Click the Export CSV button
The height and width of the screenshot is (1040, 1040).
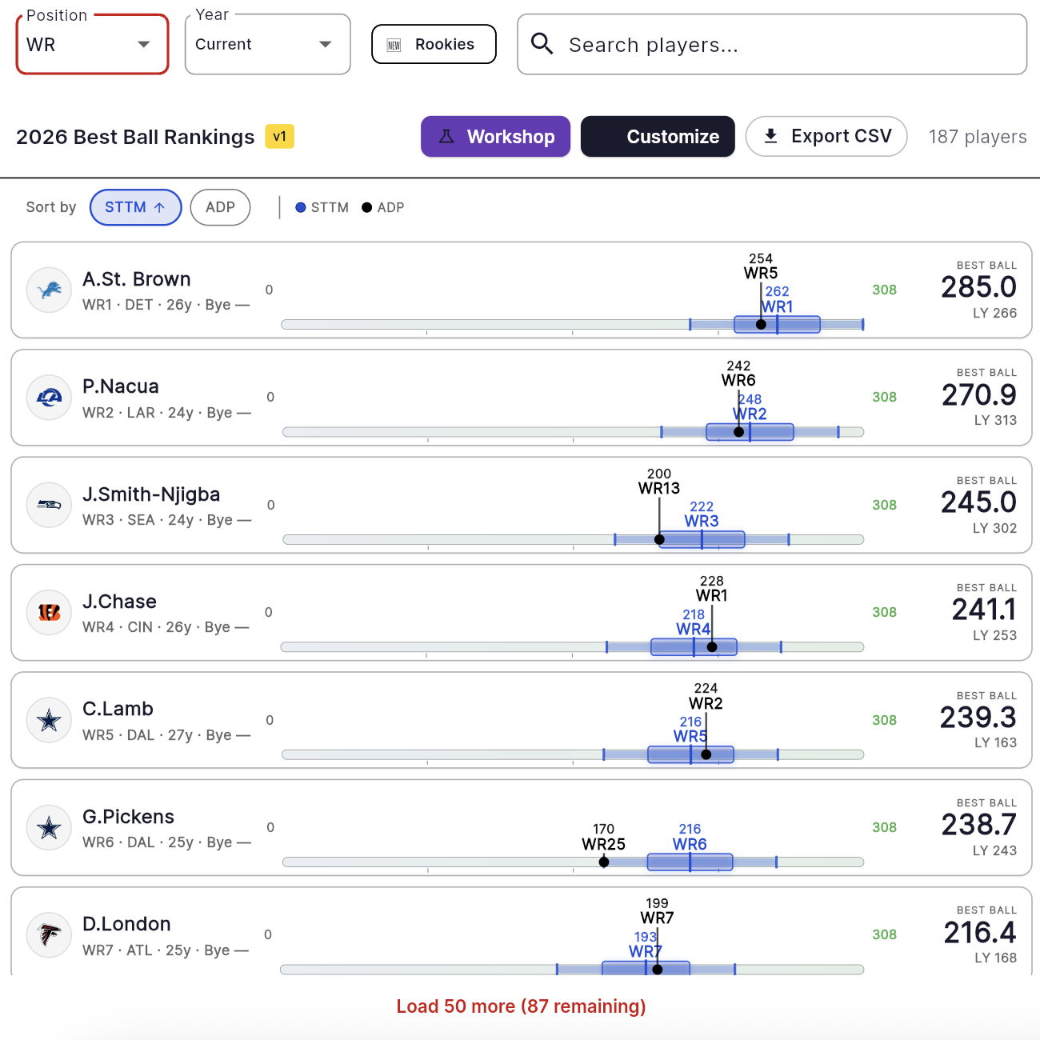tap(826, 137)
